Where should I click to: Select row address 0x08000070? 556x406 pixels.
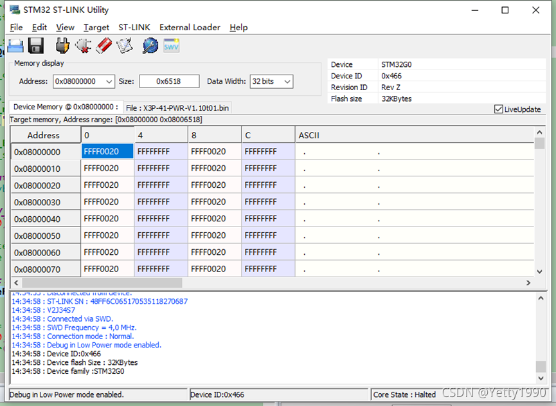click(46, 270)
